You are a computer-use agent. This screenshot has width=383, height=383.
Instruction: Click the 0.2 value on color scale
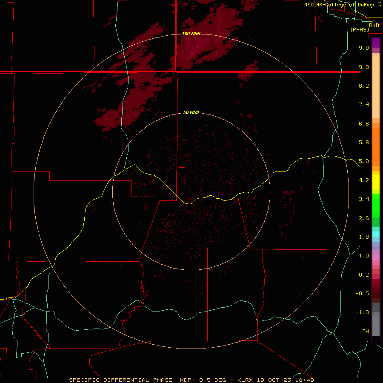(364, 275)
